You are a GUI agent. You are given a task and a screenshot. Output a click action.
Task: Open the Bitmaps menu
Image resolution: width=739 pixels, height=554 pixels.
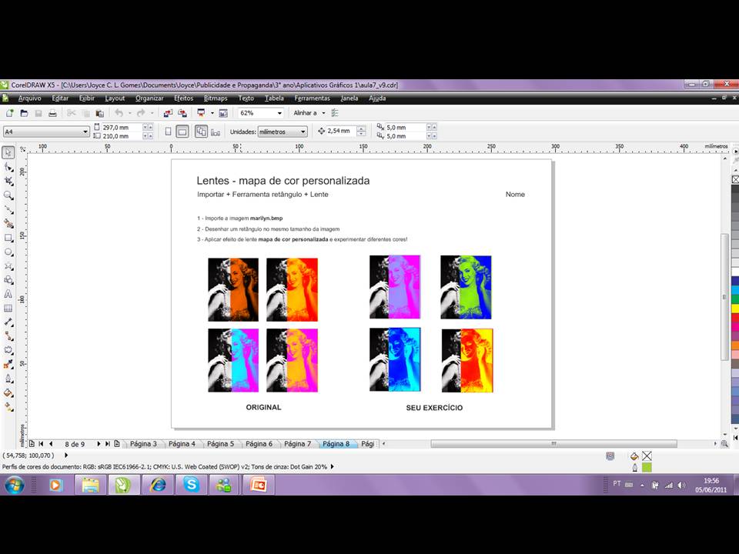216,98
